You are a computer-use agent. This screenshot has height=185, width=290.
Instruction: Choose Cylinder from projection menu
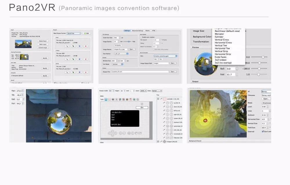point(219,37)
